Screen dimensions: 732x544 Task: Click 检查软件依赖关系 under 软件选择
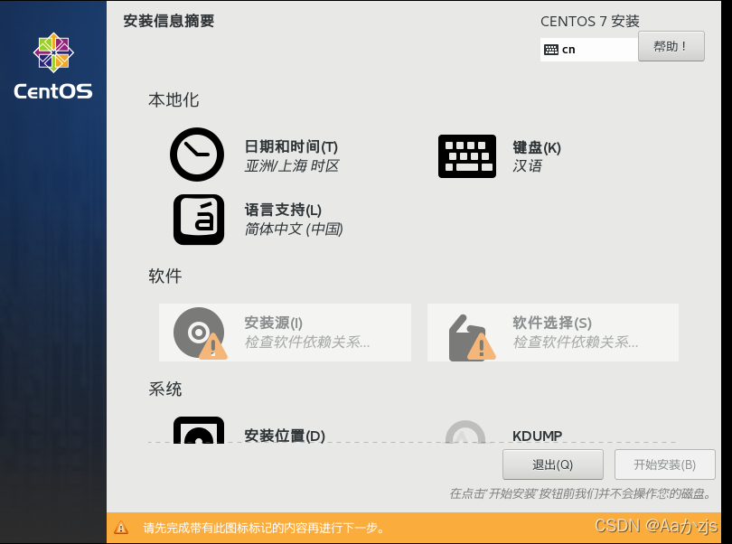click(575, 342)
